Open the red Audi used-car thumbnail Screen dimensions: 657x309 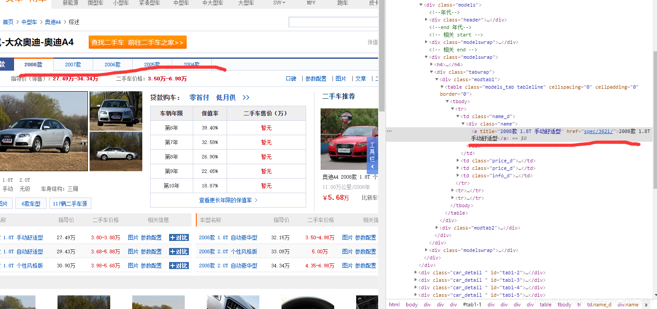[349, 139]
